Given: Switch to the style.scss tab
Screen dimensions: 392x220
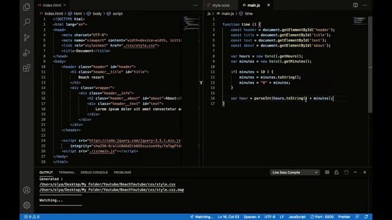Looking at the screenshot, I should (221, 5).
